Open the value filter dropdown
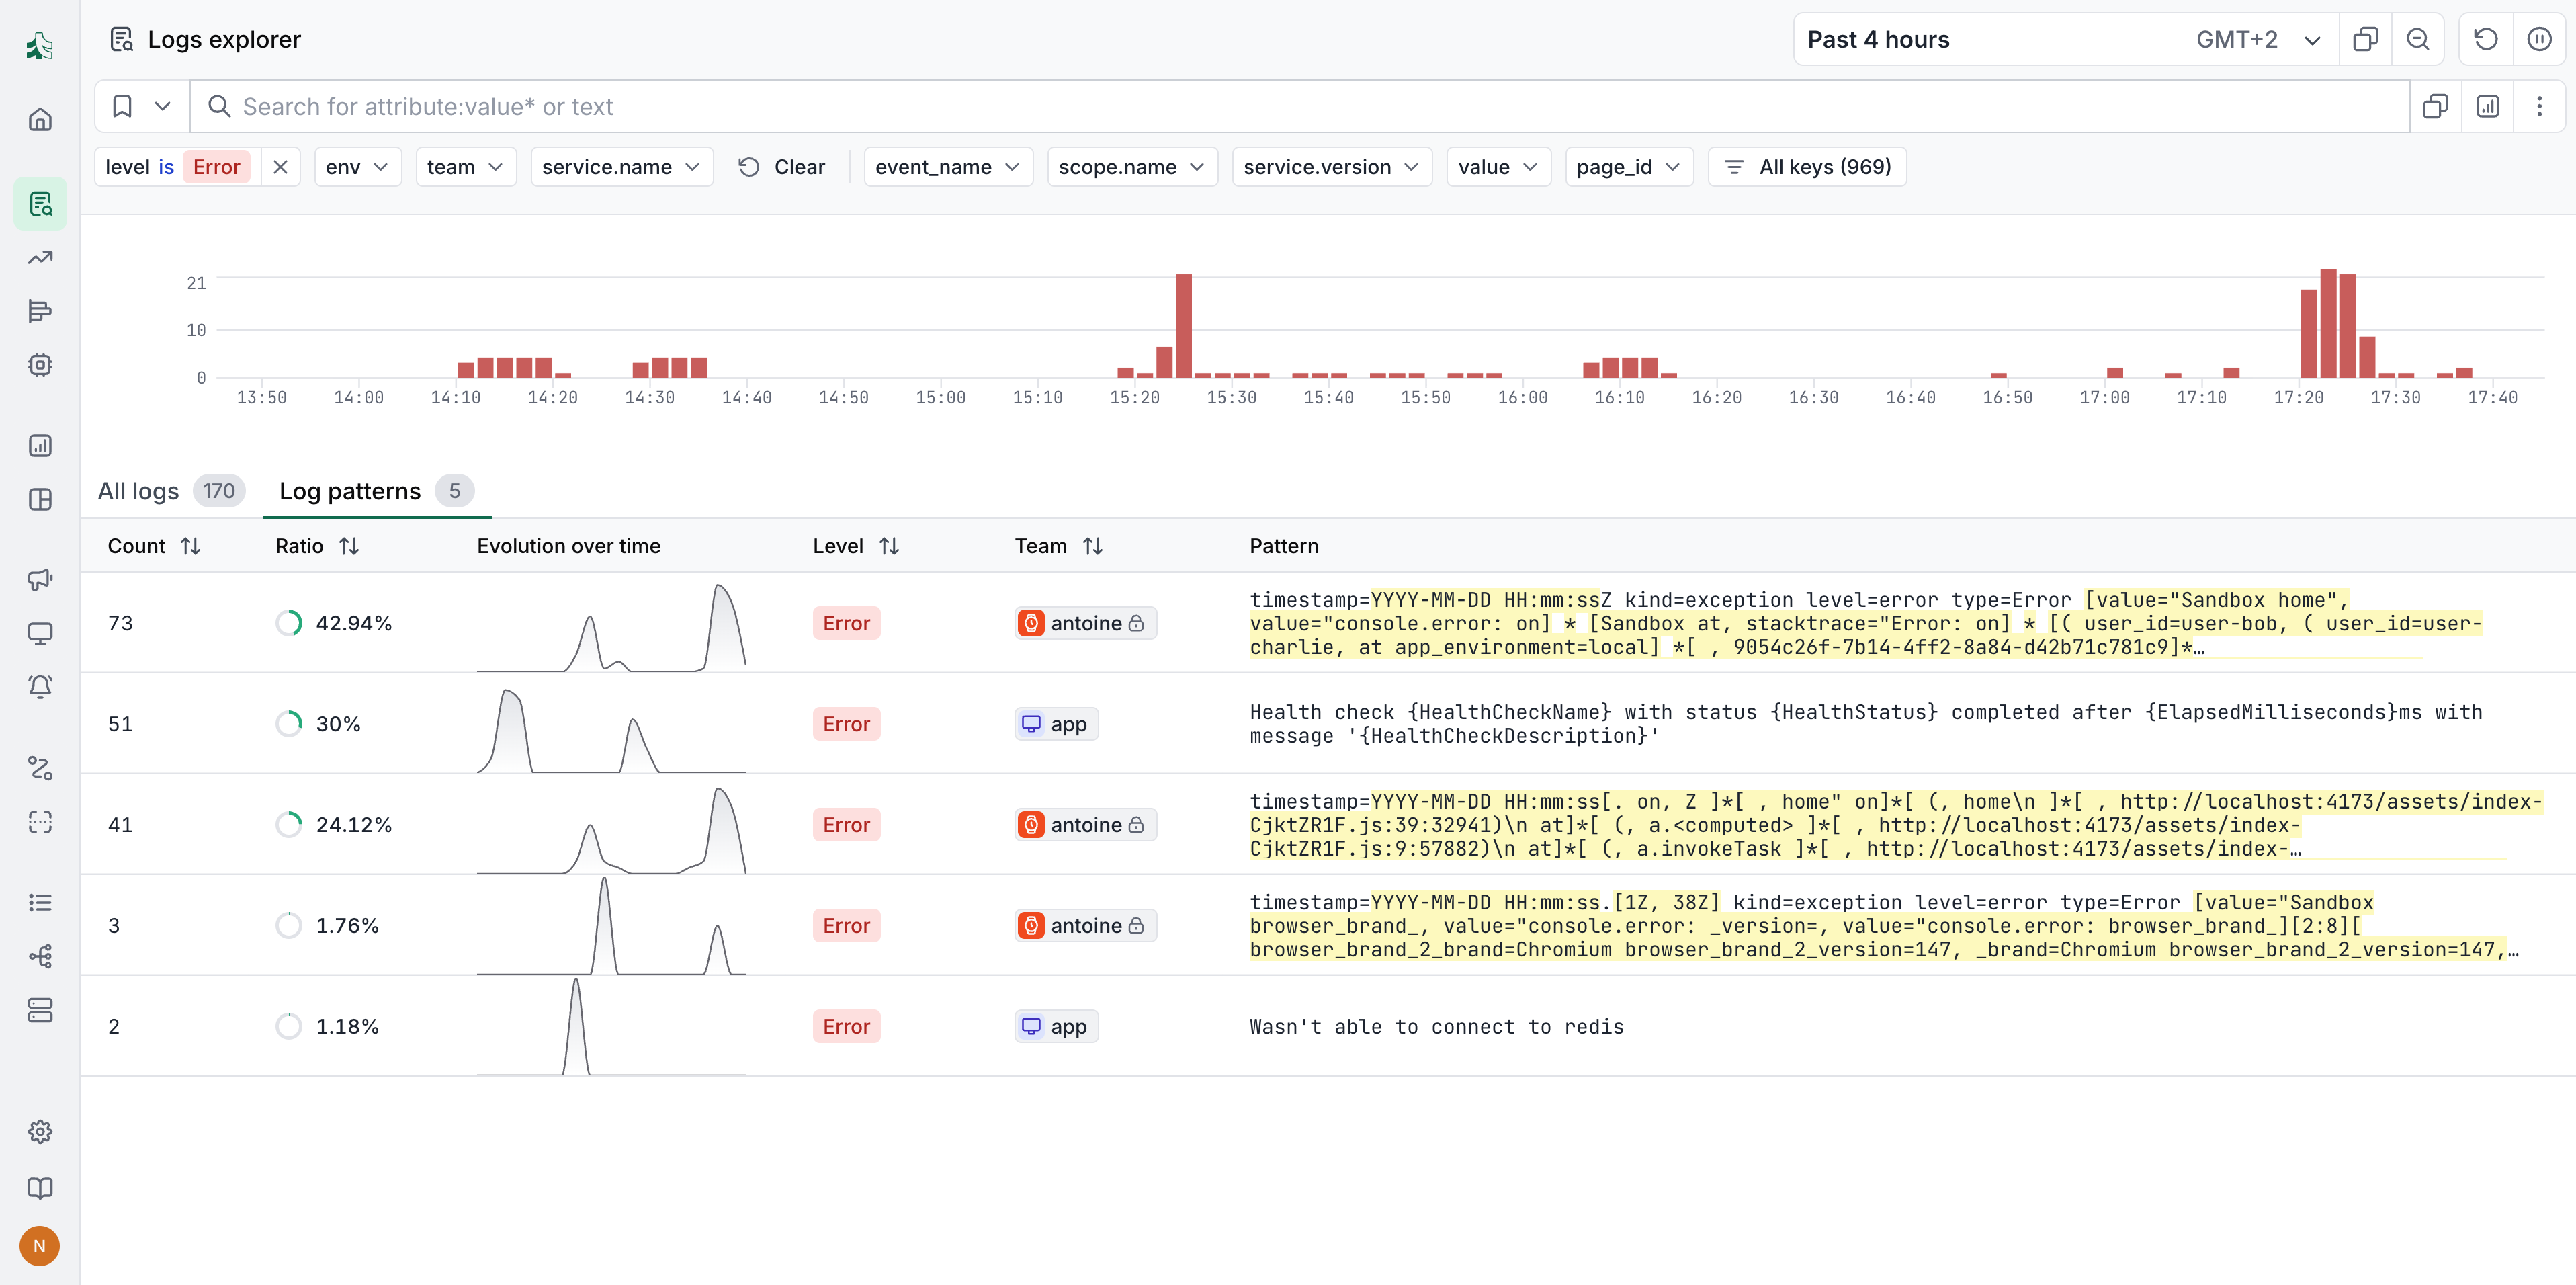This screenshot has height=1285, width=2576. pyautogui.click(x=1498, y=167)
